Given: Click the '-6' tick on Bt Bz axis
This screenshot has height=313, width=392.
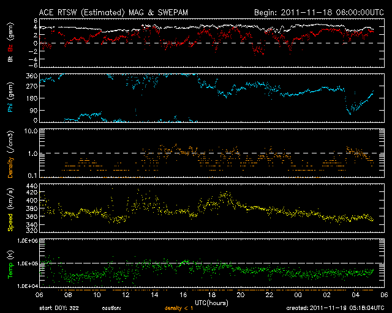Looking at the screenshot, I should 32,65.
